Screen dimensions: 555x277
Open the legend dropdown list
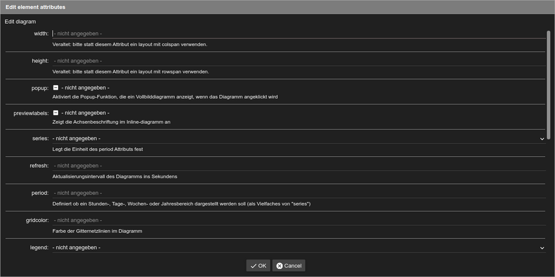coord(296,247)
